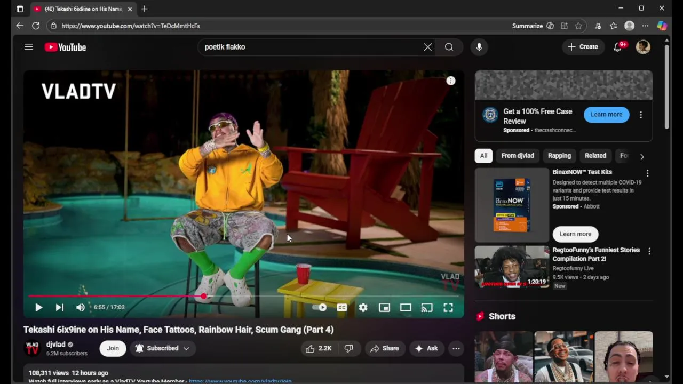Go to YouTube home via logo
Viewport: 683px width, 384px height.
click(x=65, y=47)
